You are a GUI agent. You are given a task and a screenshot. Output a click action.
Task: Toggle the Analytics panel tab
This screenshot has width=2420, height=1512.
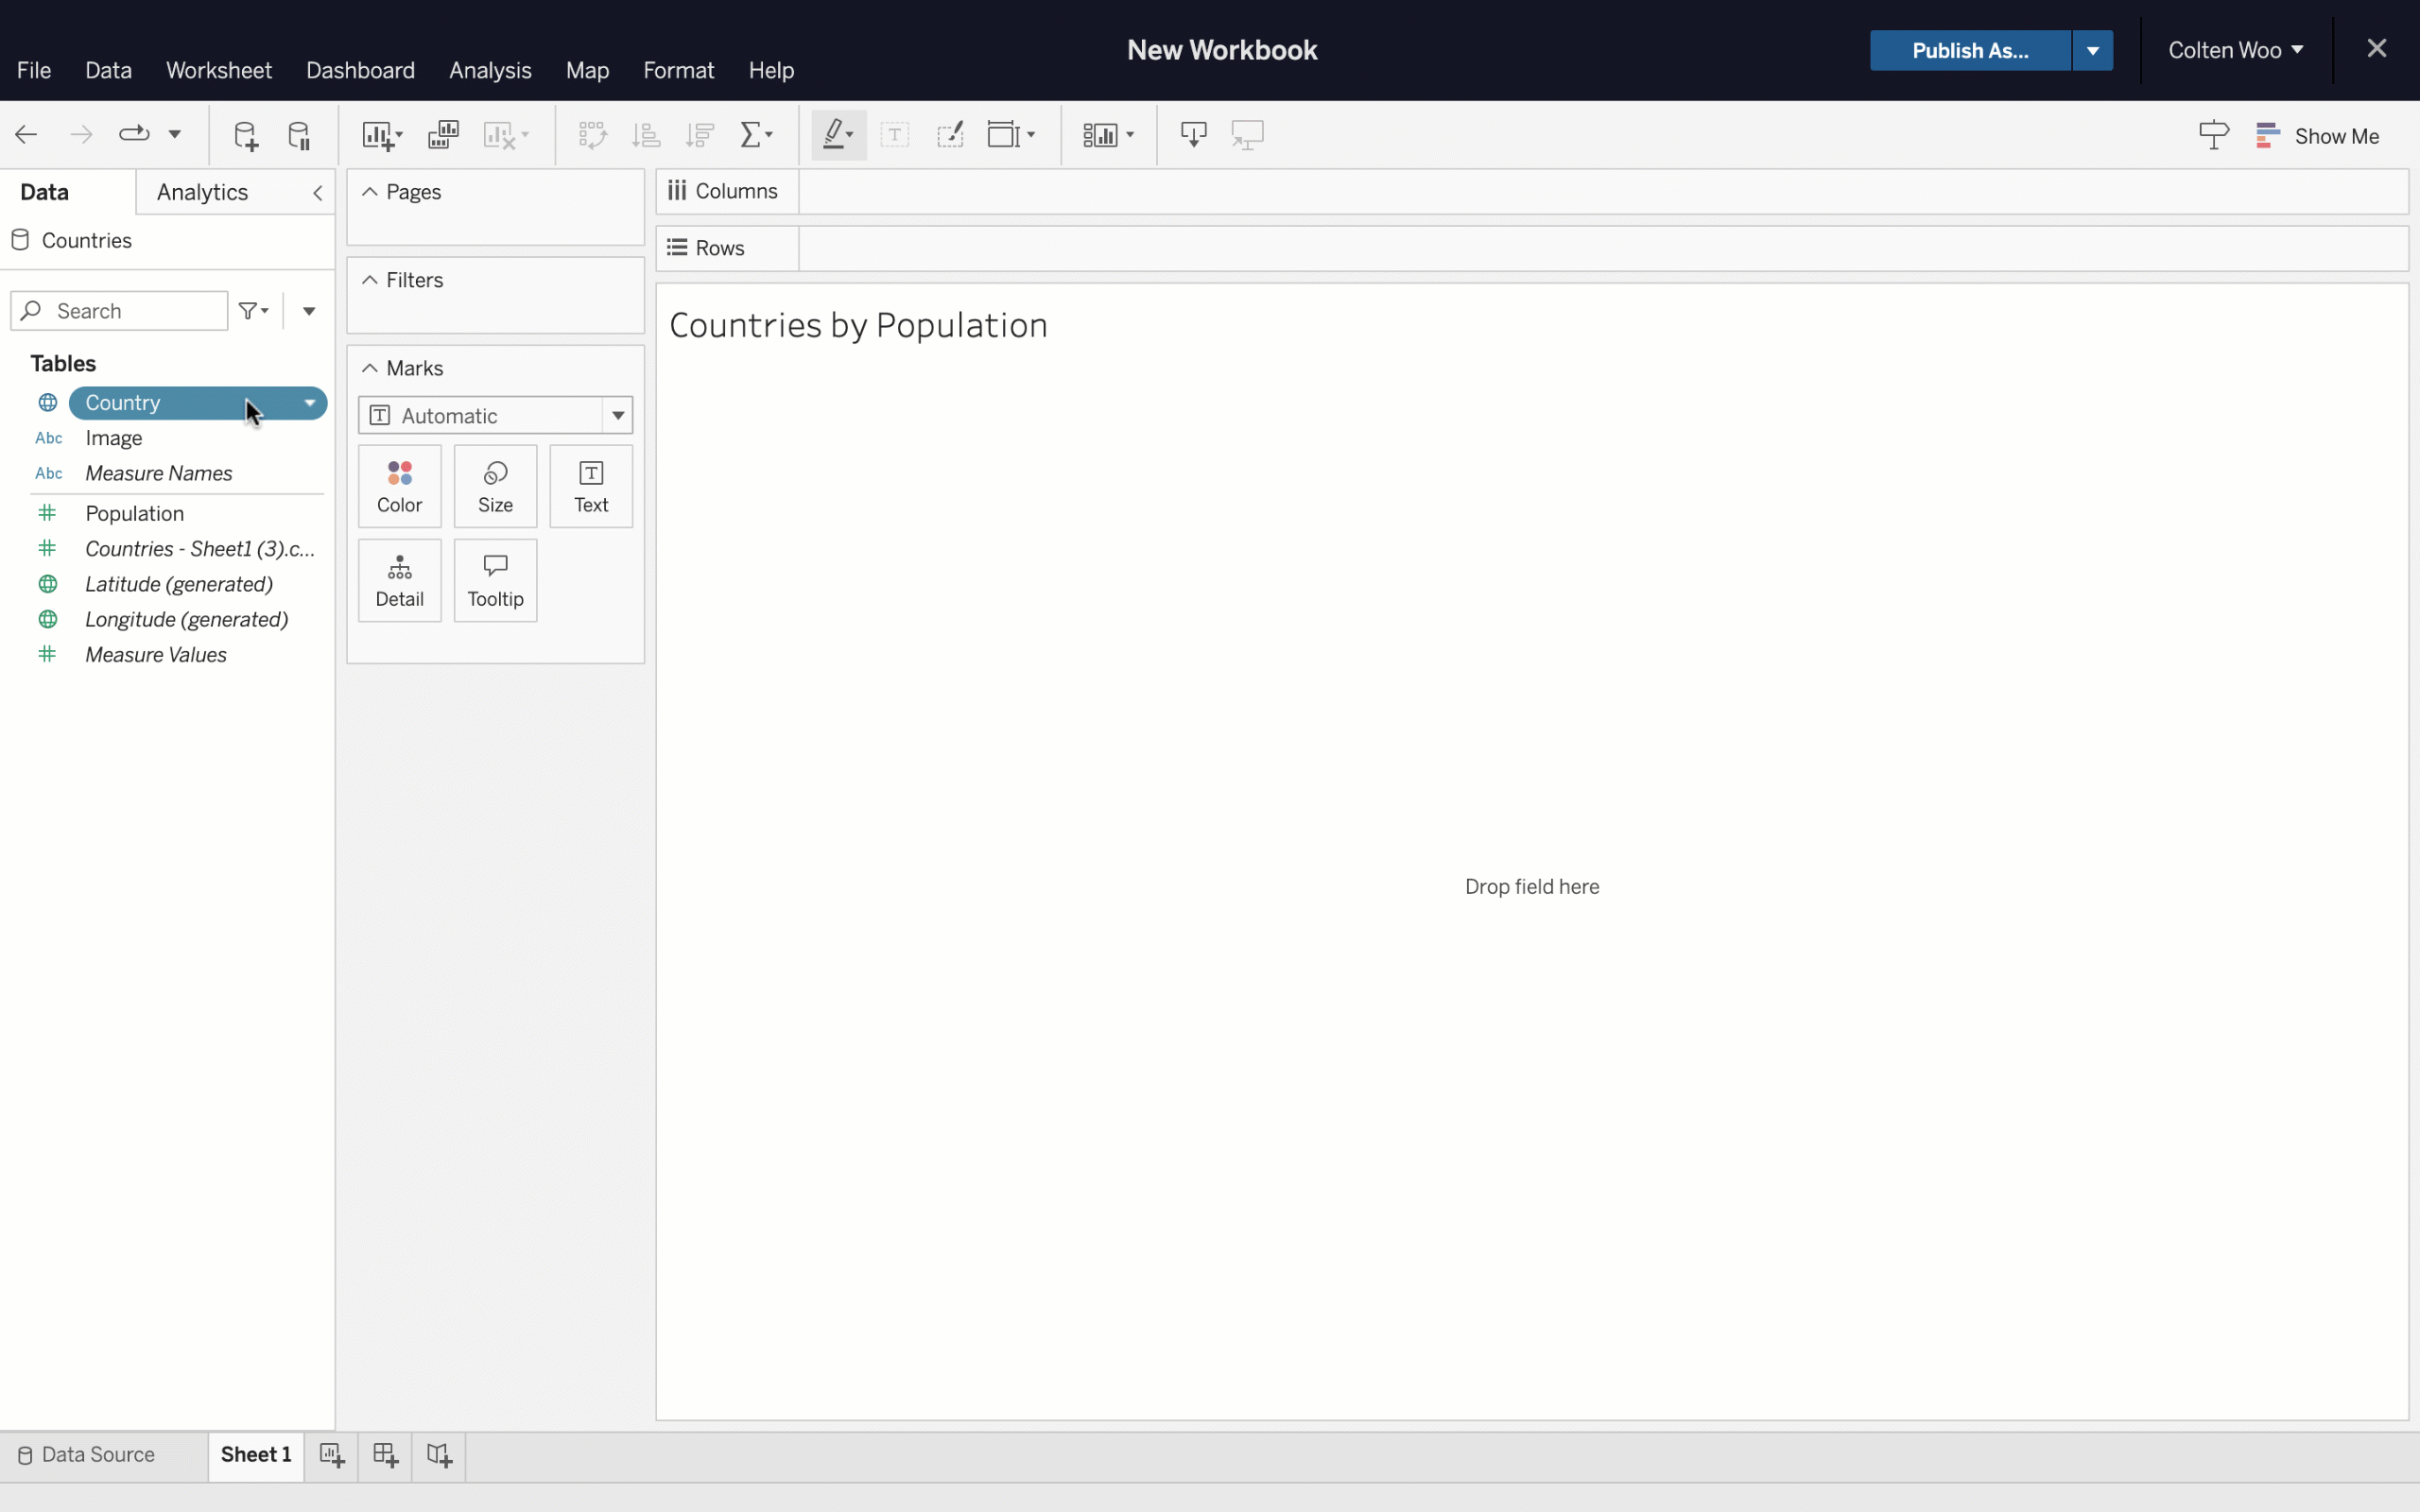point(202,192)
